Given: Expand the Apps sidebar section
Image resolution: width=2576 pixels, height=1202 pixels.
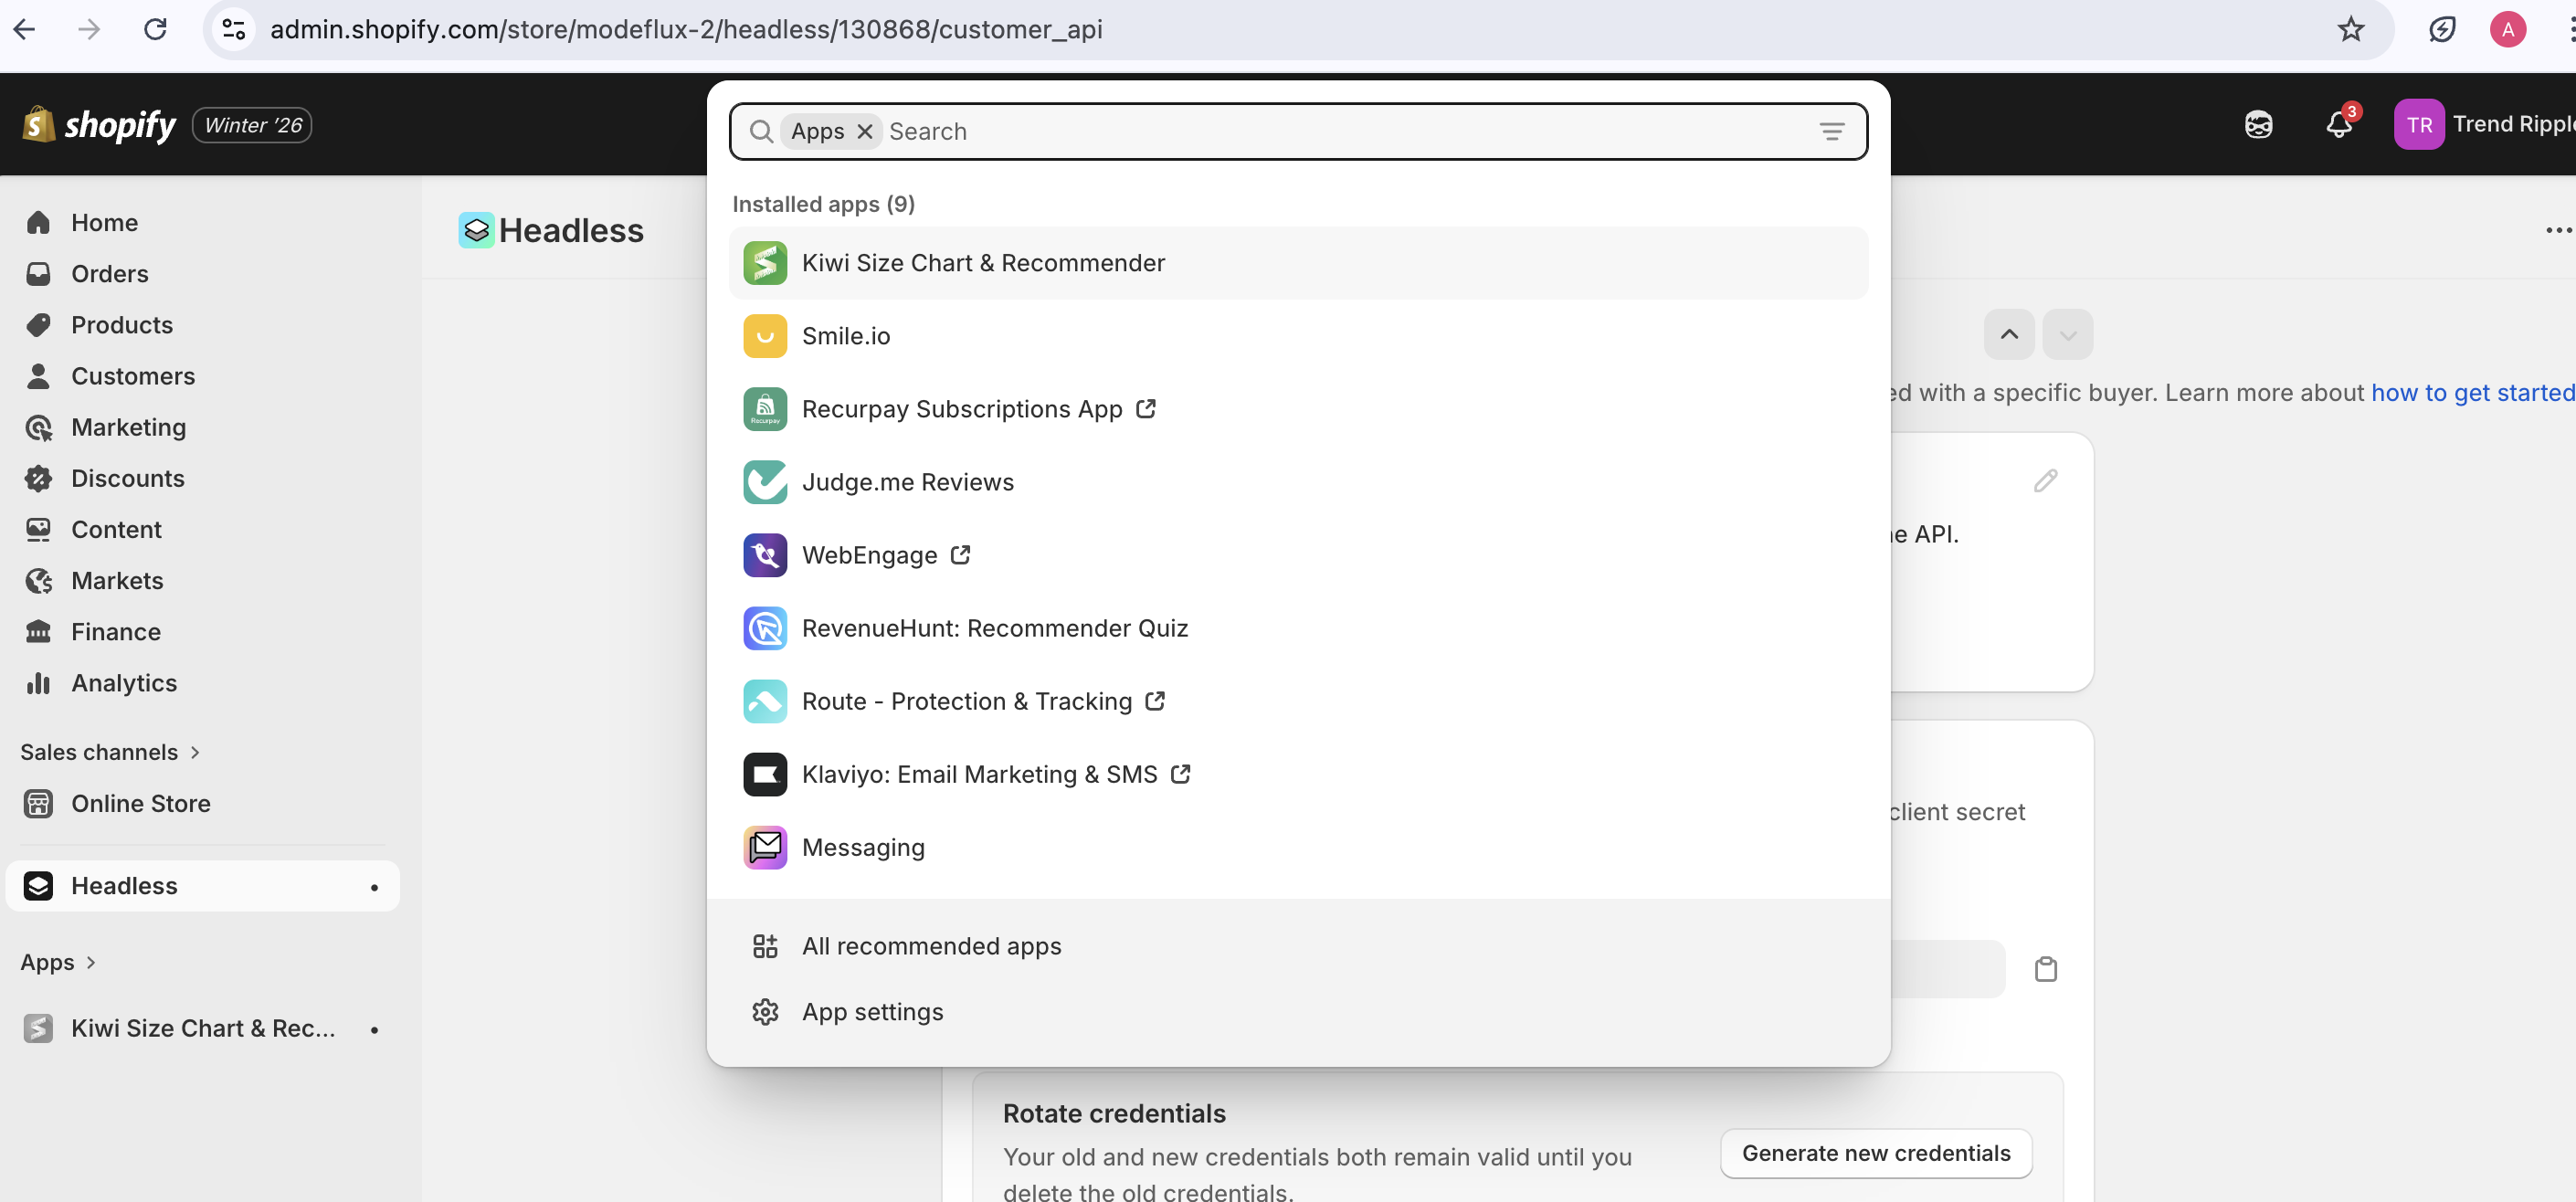Looking at the screenshot, I should 58,962.
